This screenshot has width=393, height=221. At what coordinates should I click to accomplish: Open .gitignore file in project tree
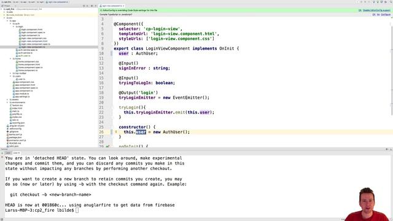pyautogui.click(x=12, y=131)
